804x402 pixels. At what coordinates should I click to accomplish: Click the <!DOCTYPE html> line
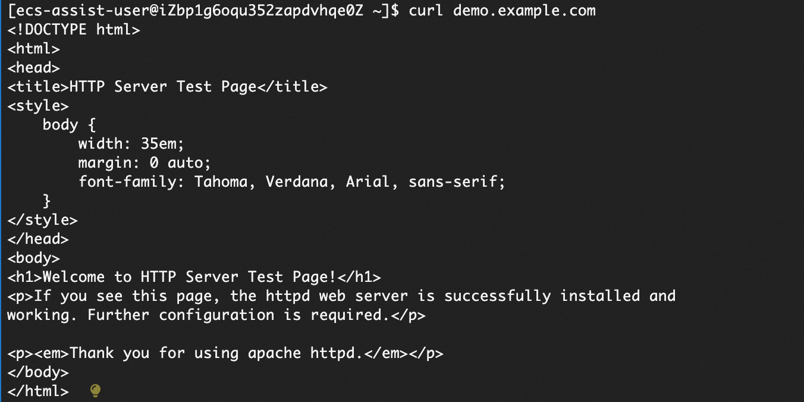(x=74, y=30)
